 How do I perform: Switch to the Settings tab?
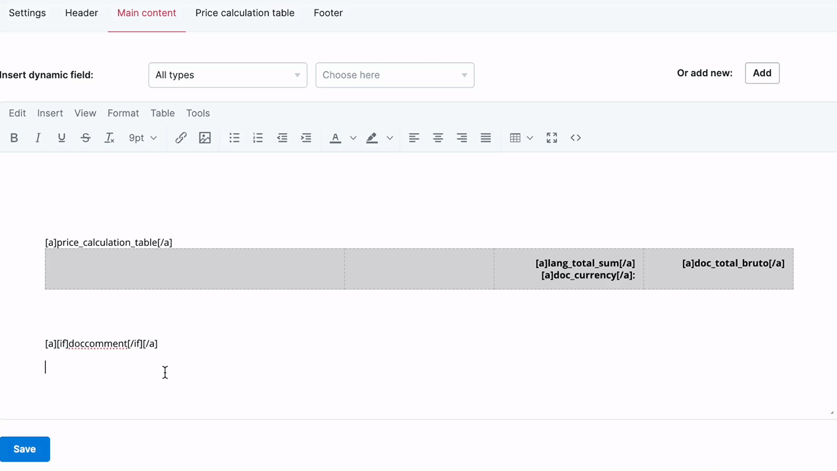coord(27,13)
